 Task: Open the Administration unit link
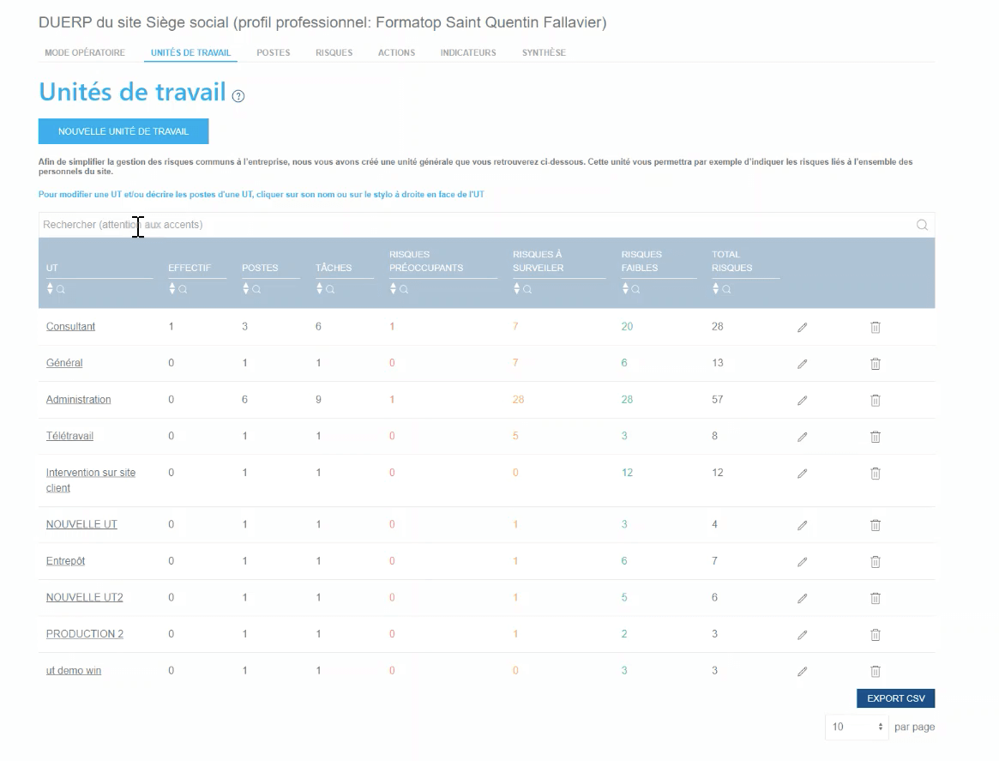point(78,400)
